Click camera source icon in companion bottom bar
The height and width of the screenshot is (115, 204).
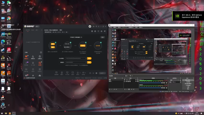click(x=62, y=73)
